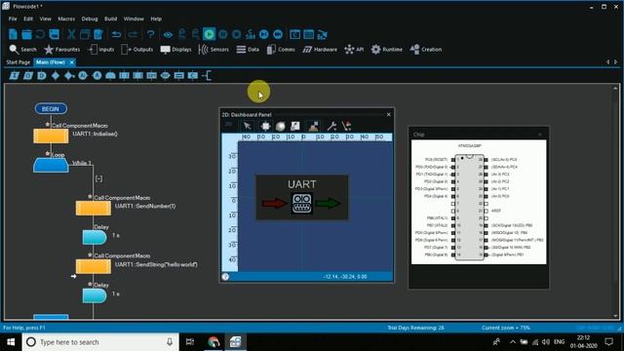Screen dimensions: 624x351
Task: Click the Save (floppy disk) icon
Action: [55, 34]
